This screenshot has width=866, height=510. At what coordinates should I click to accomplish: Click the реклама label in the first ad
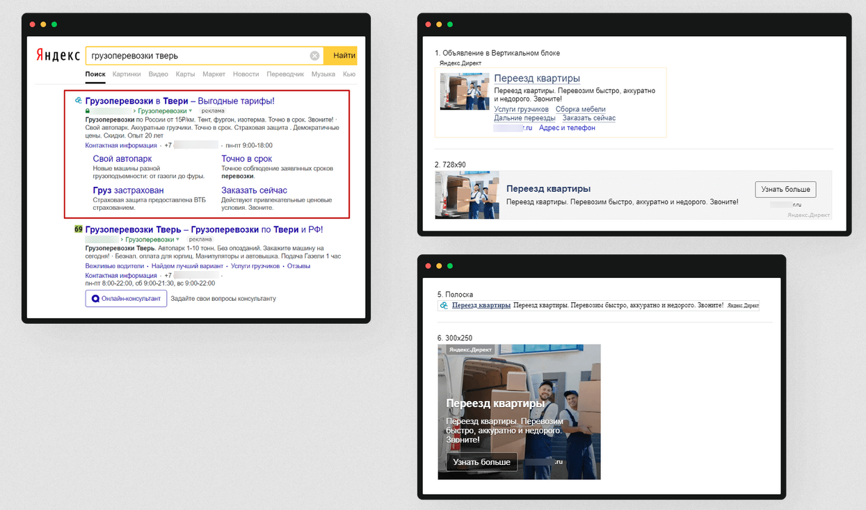tap(213, 111)
